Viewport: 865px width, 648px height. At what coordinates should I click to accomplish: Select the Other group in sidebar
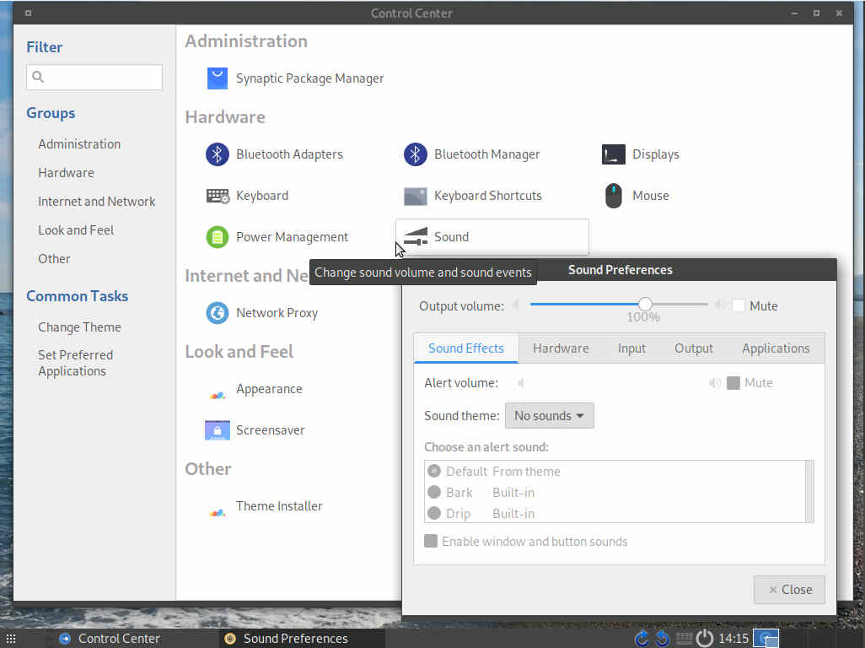click(54, 259)
